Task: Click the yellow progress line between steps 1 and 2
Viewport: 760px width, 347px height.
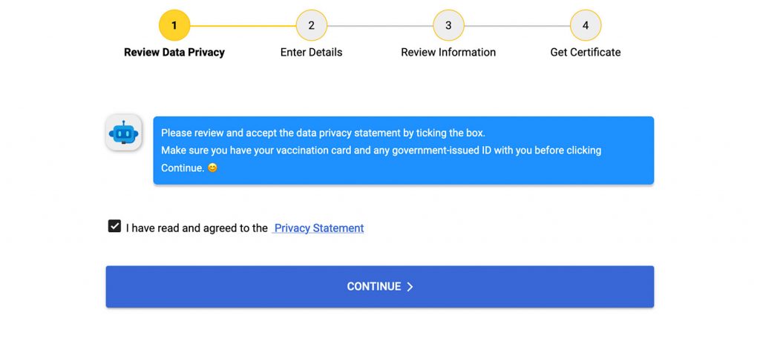Action: point(243,26)
